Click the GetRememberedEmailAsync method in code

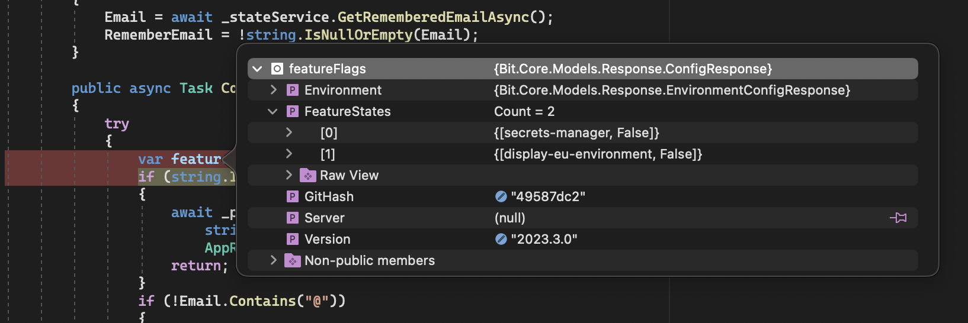(432, 17)
